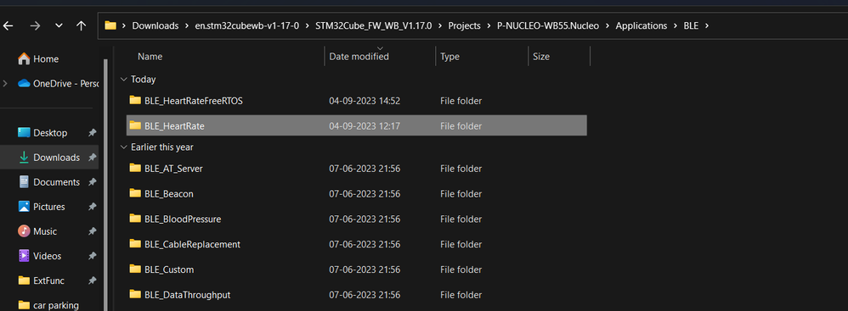Open the recent locations dropdown arrow
Image resolution: width=848 pixels, height=311 pixels.
point(59,26)
